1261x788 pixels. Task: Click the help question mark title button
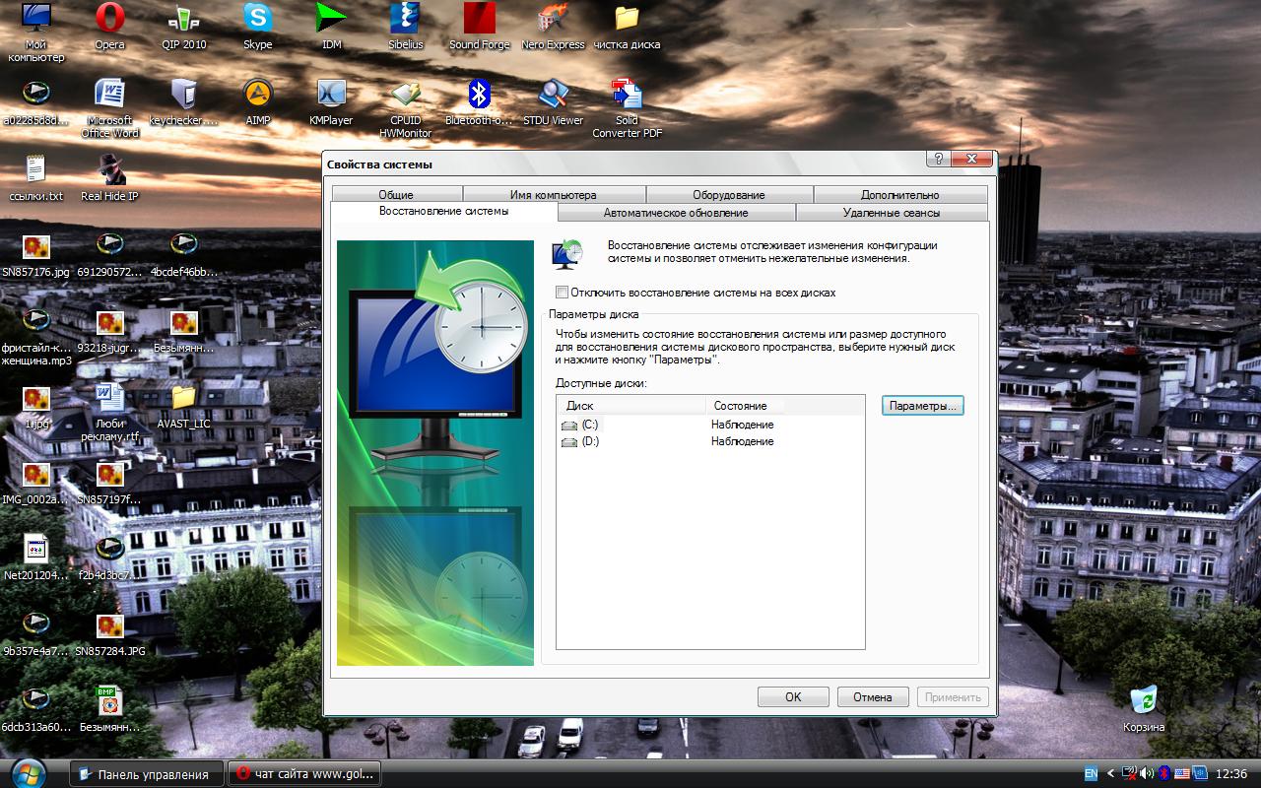point(939,160)
